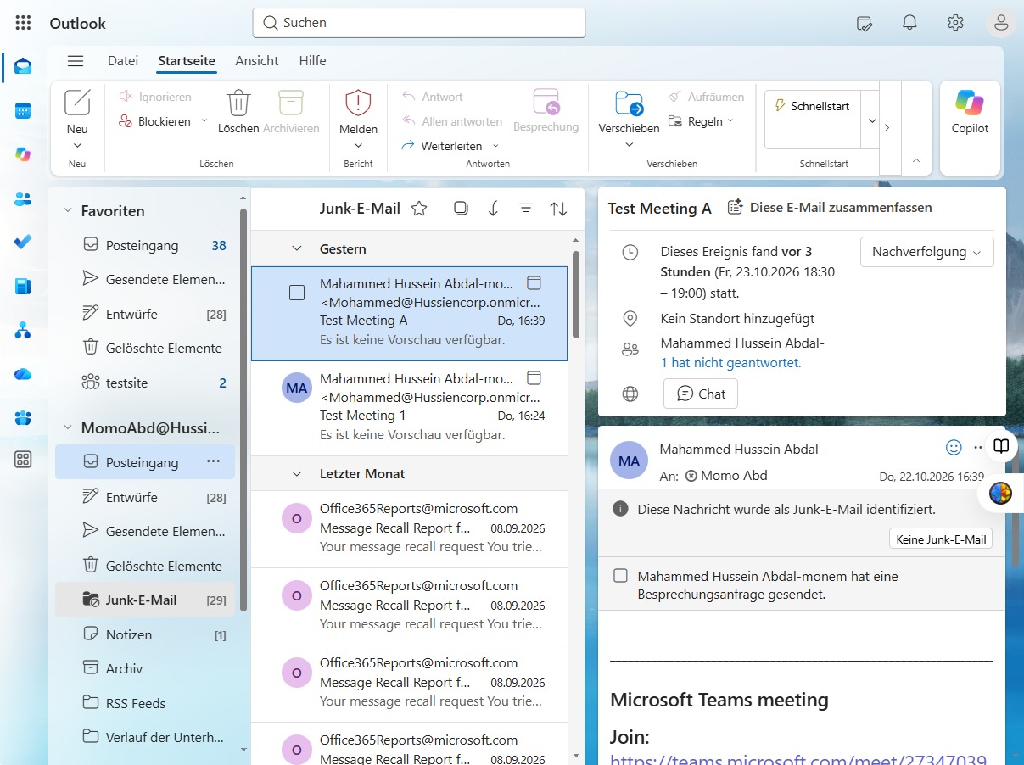Click the Chat button

coord(701,394)
